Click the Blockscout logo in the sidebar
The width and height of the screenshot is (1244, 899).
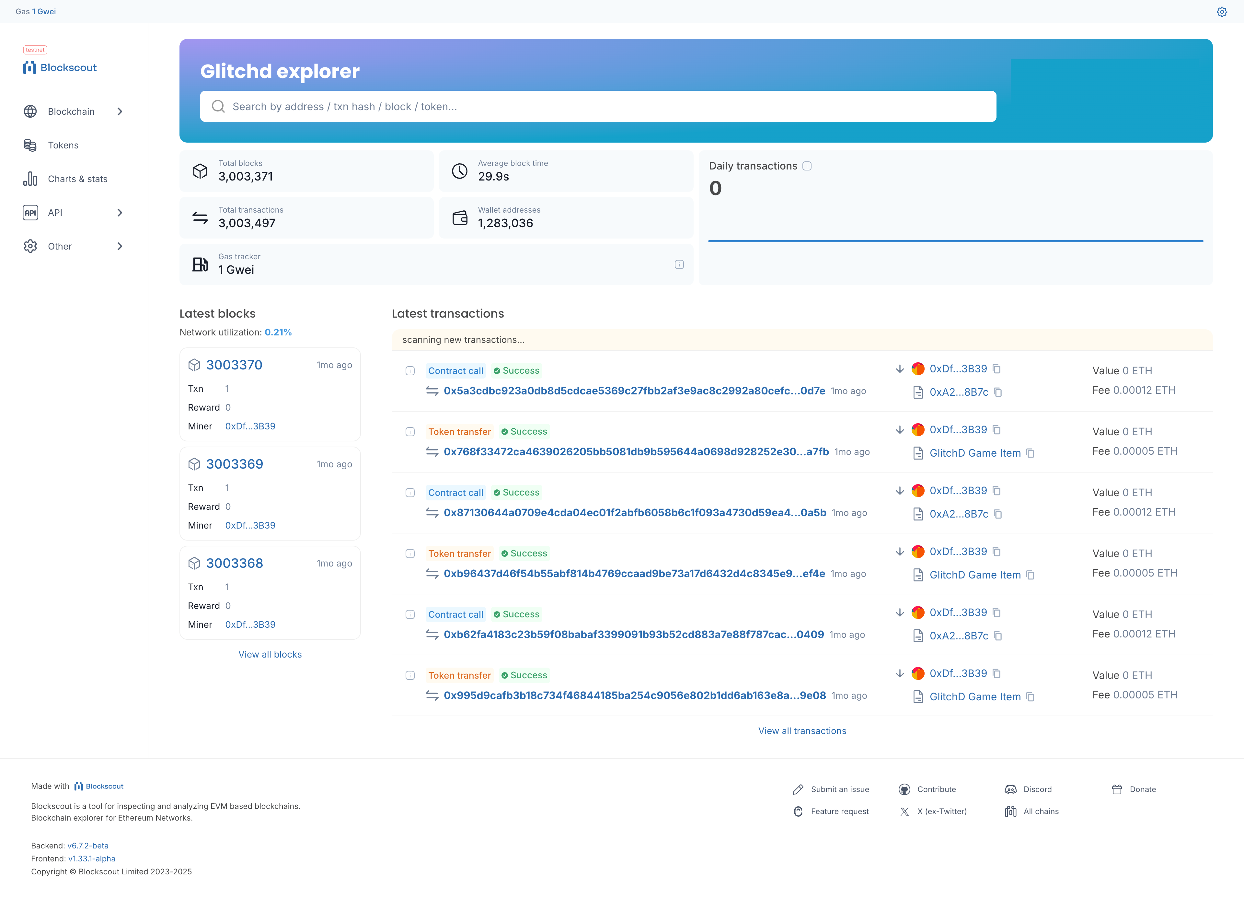[x=60, y=67]
